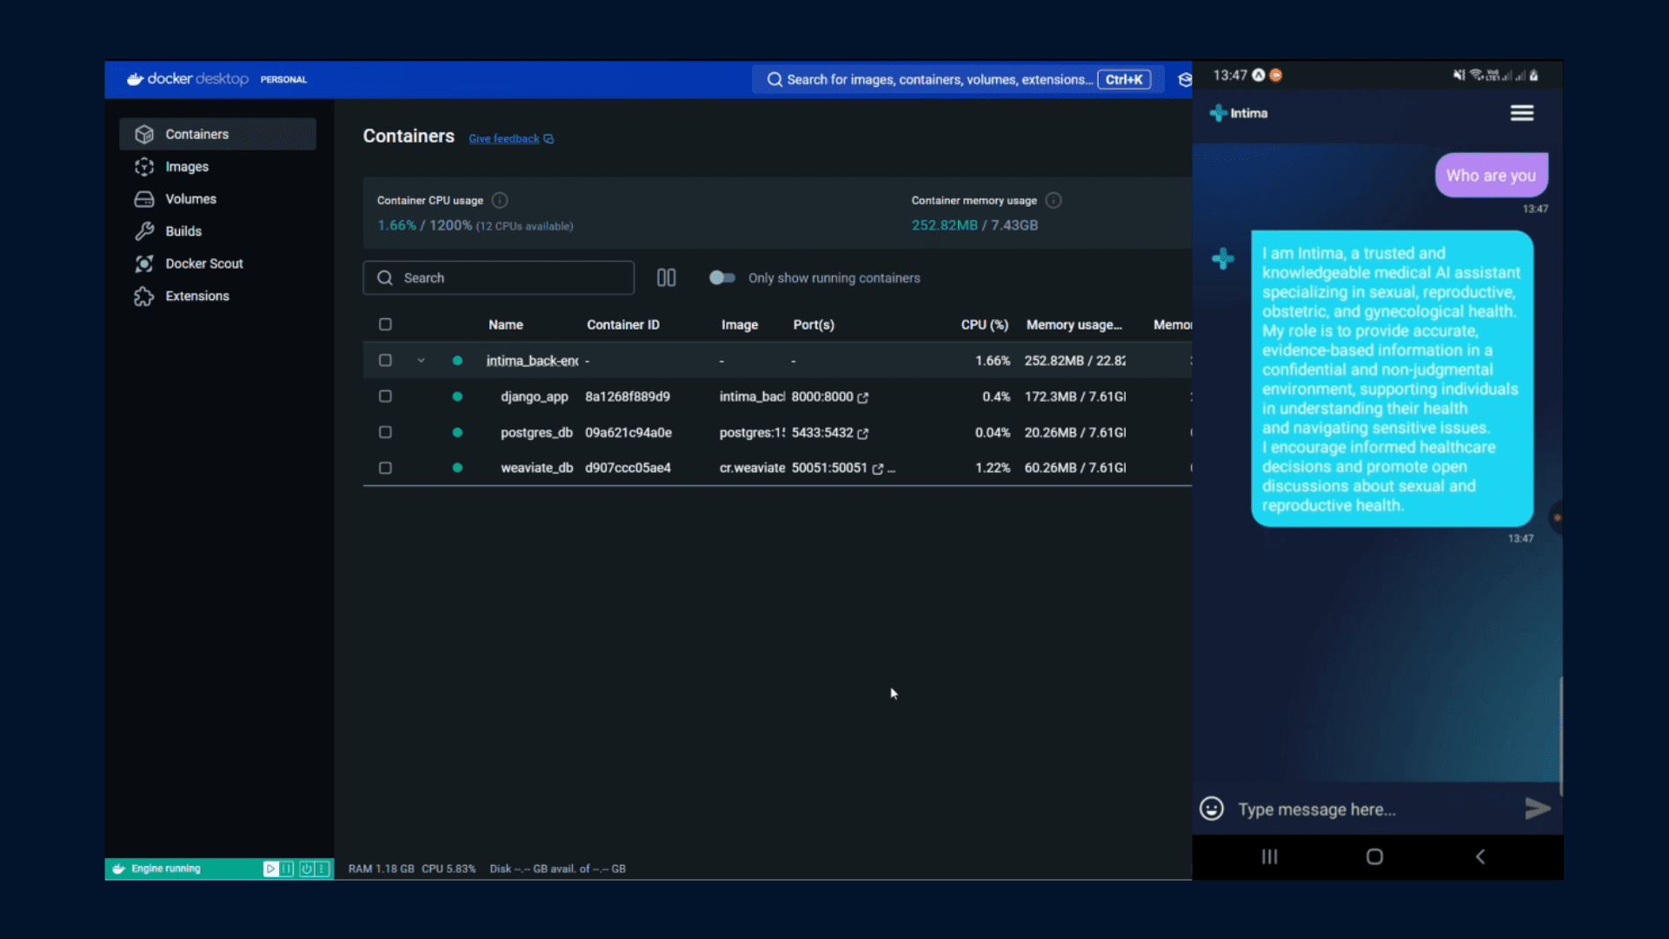Go to Volumes in sidebar
Viewport: 1669px width, 939px height.
pos(190,199)
